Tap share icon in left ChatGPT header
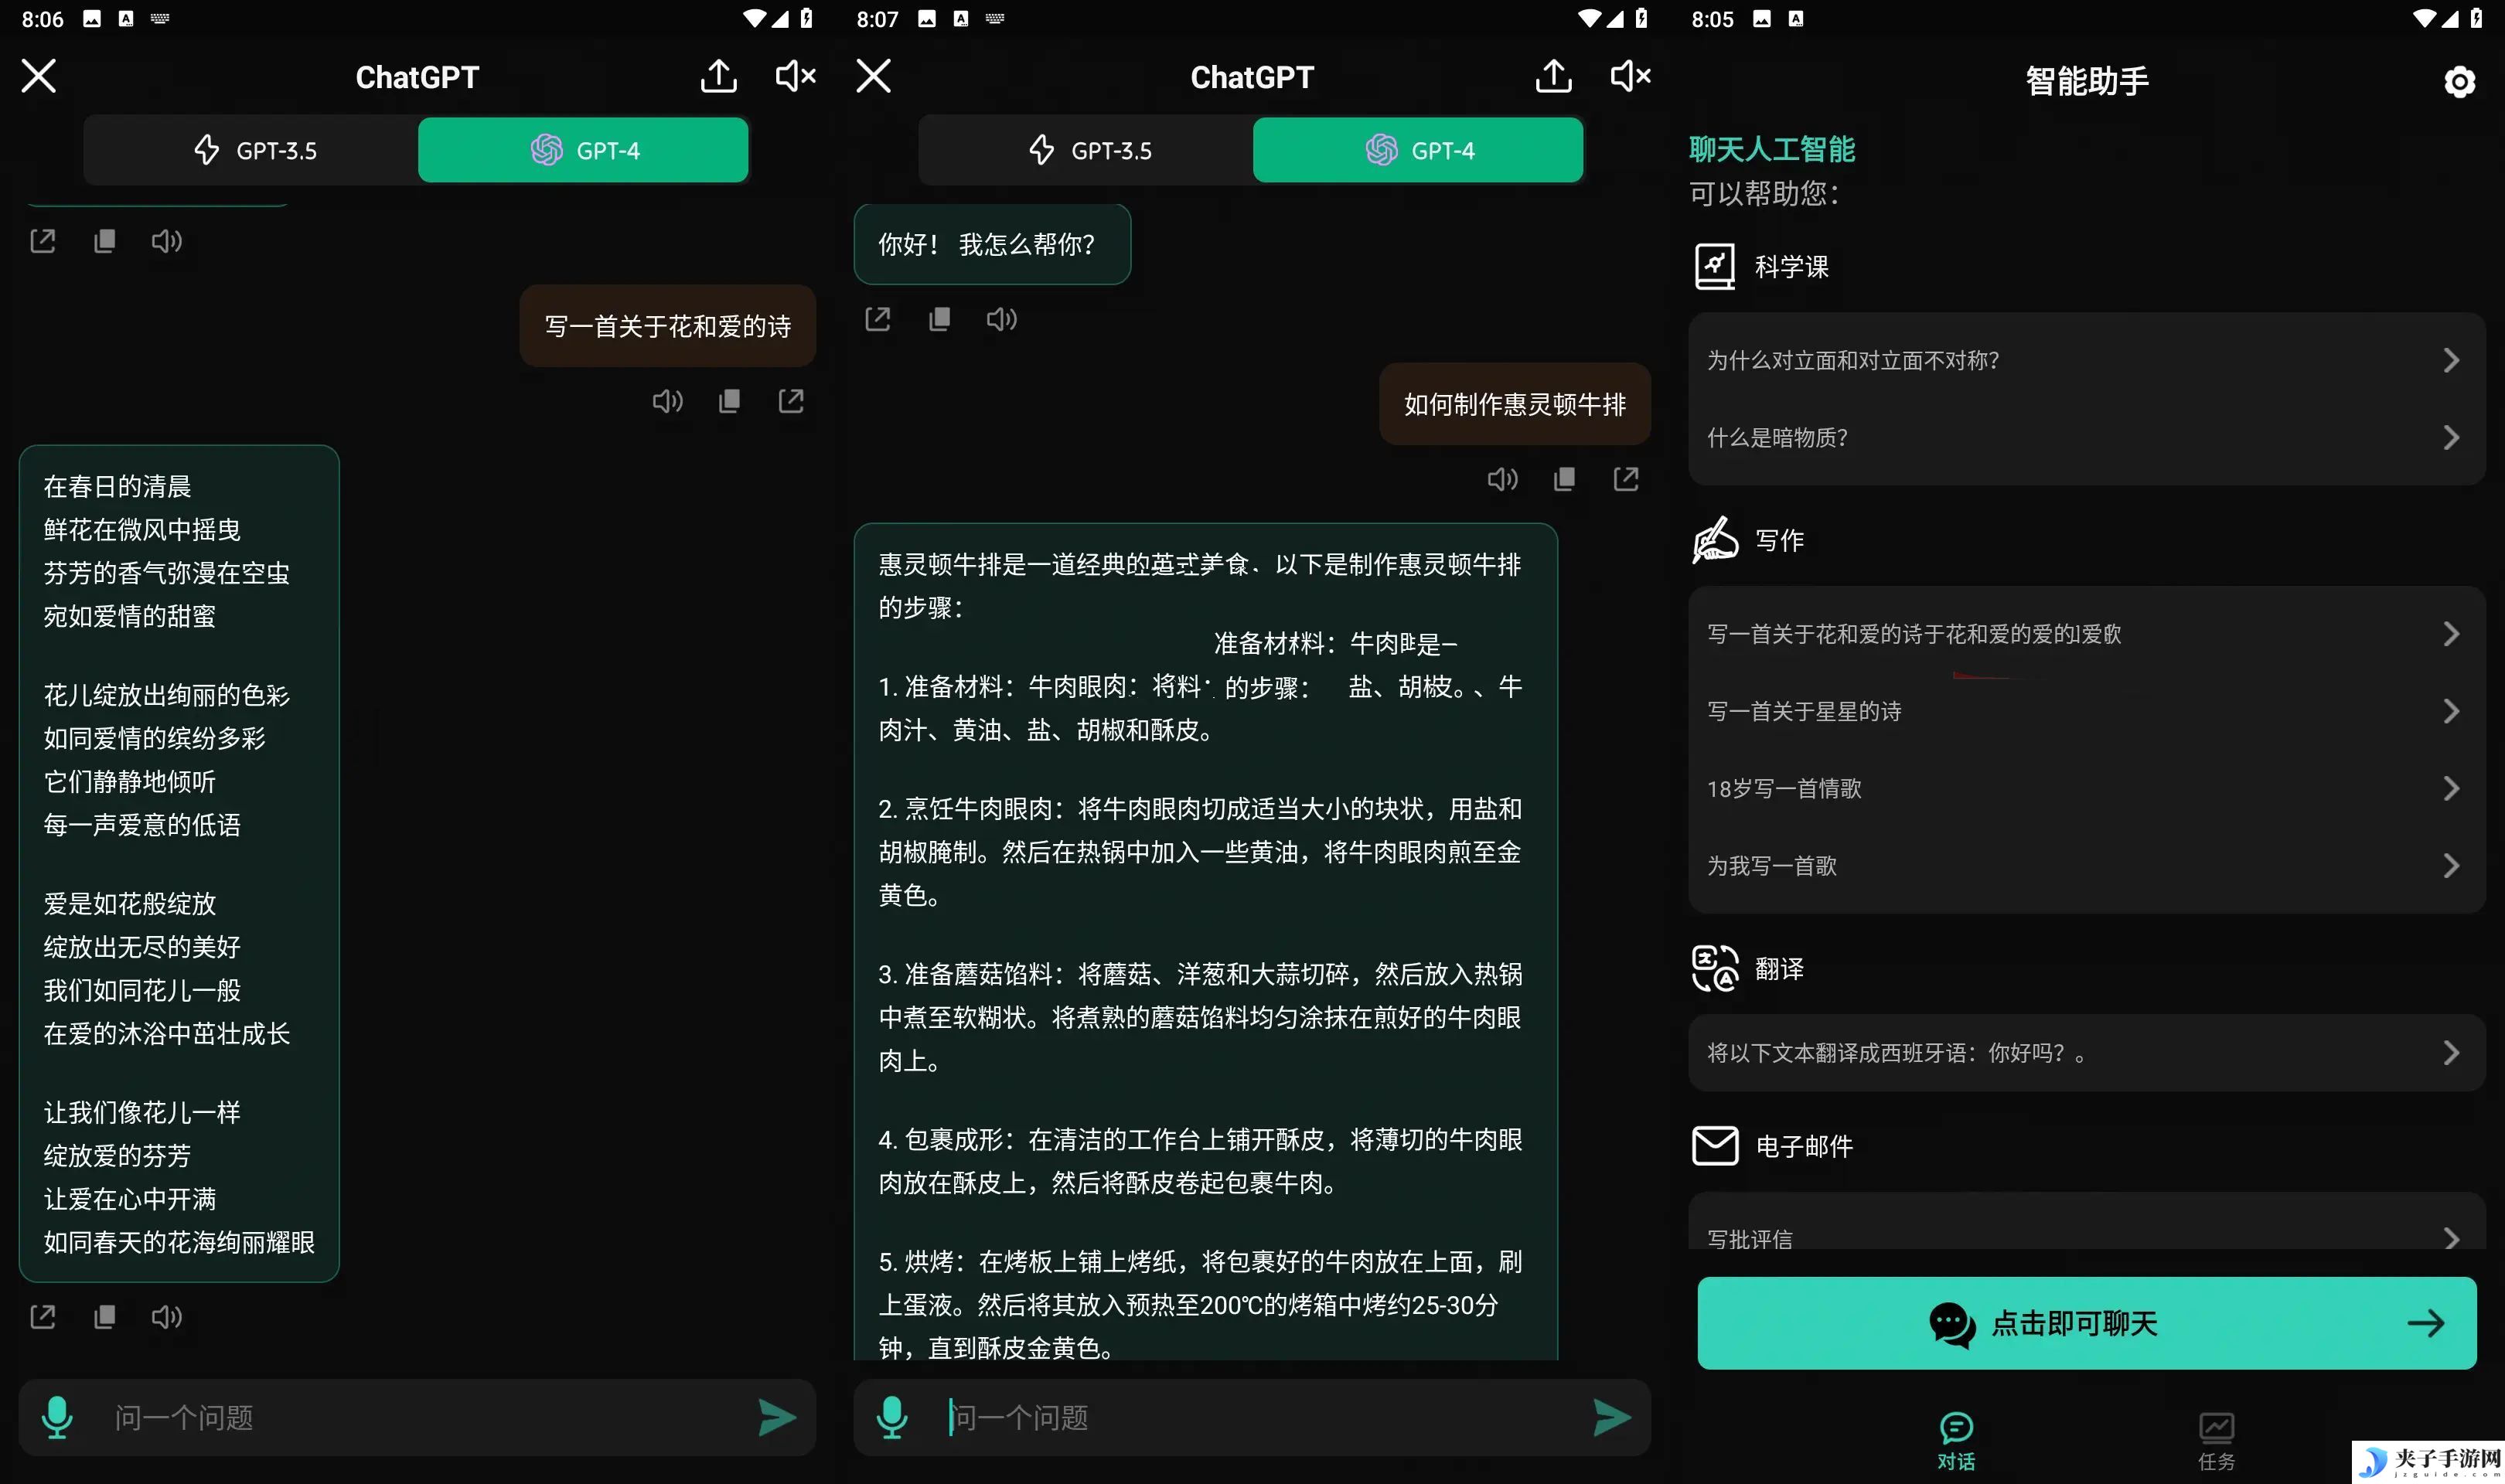 pyautogui.click(x=719, y=76)
